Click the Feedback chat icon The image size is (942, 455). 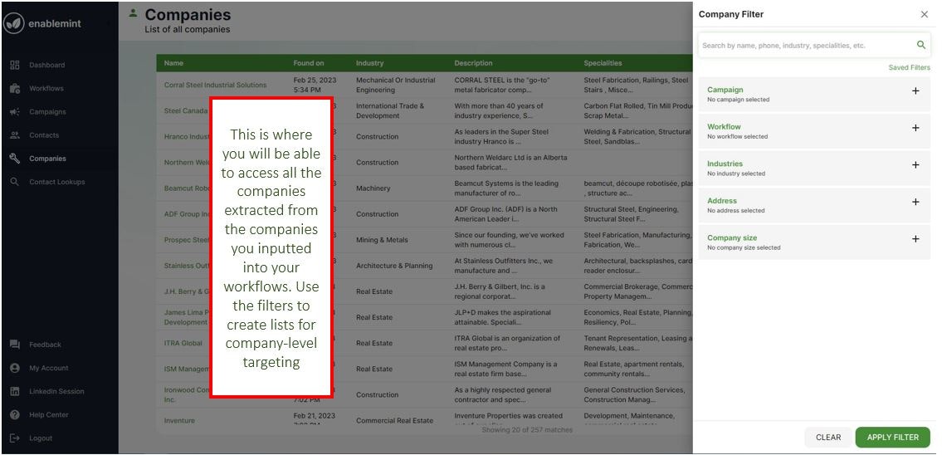(x=15, y=345)
